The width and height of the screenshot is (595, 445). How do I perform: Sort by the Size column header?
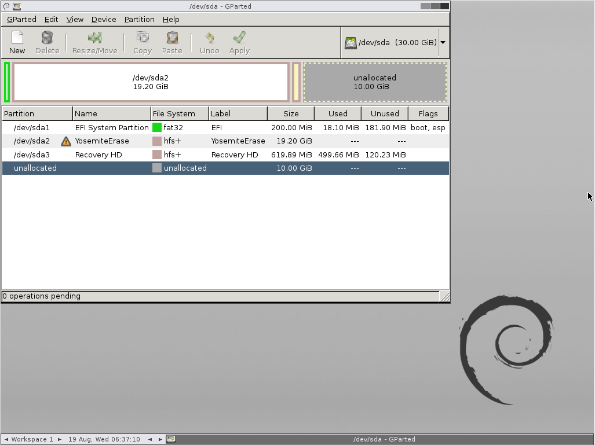(291, 113)
